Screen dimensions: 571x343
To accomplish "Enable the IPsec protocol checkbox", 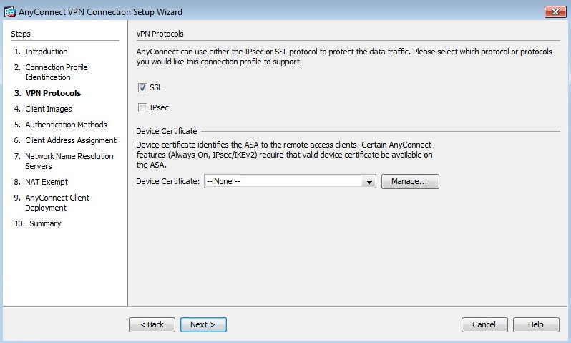I will point(142,107).
